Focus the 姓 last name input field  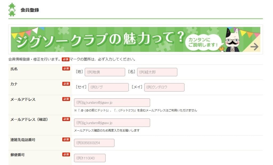[105, 72]
